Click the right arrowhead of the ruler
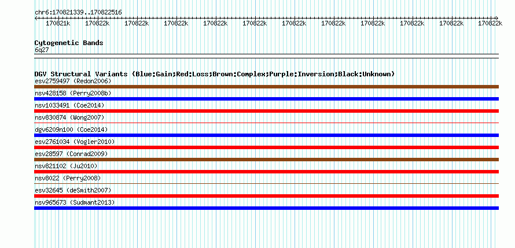Screen dimensions: 515x248 (x=496, y=18)
